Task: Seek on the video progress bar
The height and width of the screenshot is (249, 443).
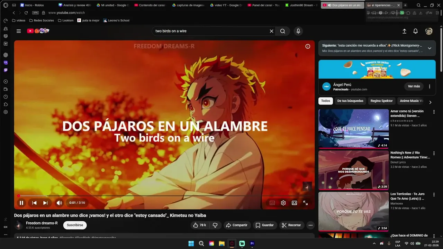Action: tap(164, 196)
